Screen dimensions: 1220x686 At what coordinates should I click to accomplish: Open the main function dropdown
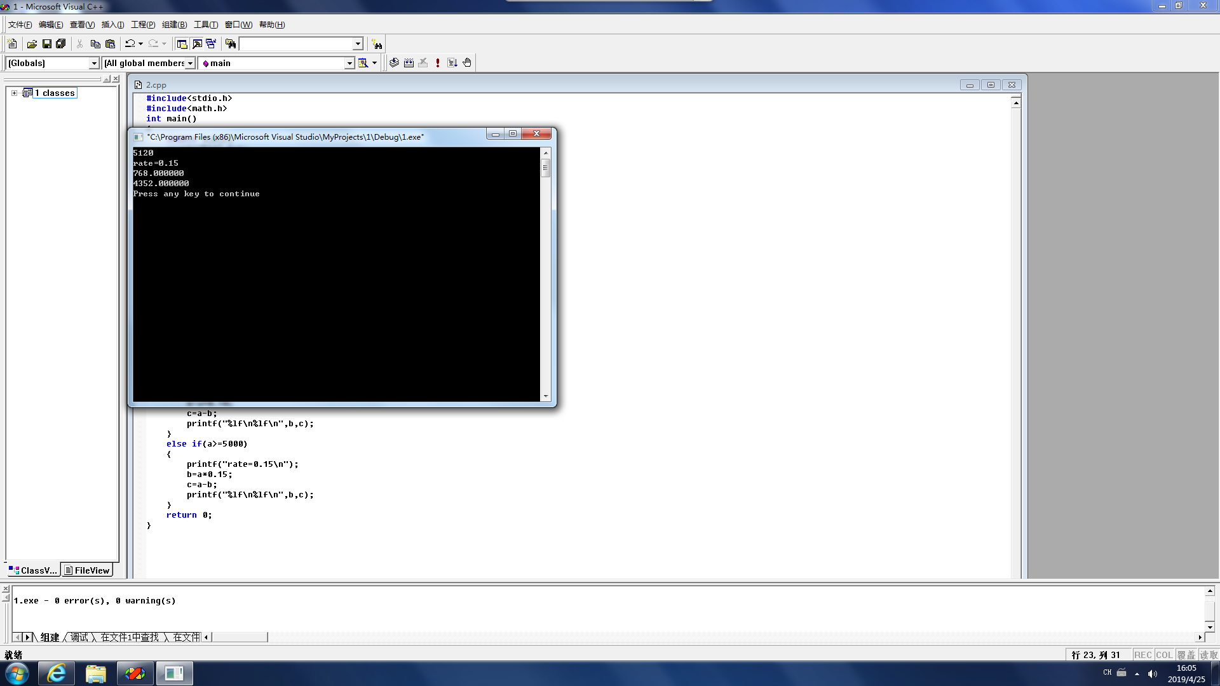tap(349, 63)
